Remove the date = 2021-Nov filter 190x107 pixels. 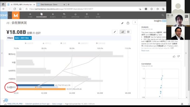click(31, 38)
